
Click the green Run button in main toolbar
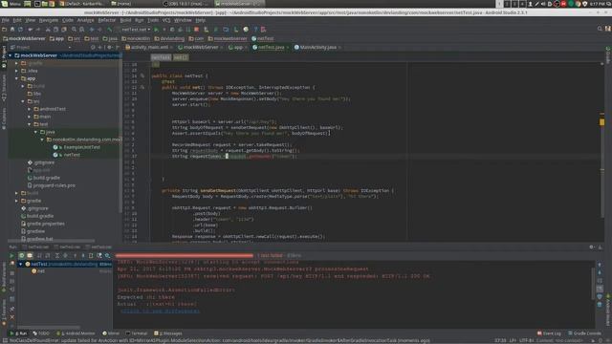pos(157,30)
